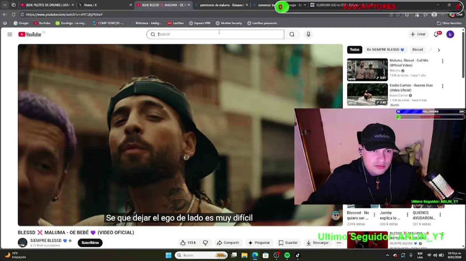The image size is (466, 261).
Task: Open Duolingo bookmark in favorites bar
Action: point(71,23)
